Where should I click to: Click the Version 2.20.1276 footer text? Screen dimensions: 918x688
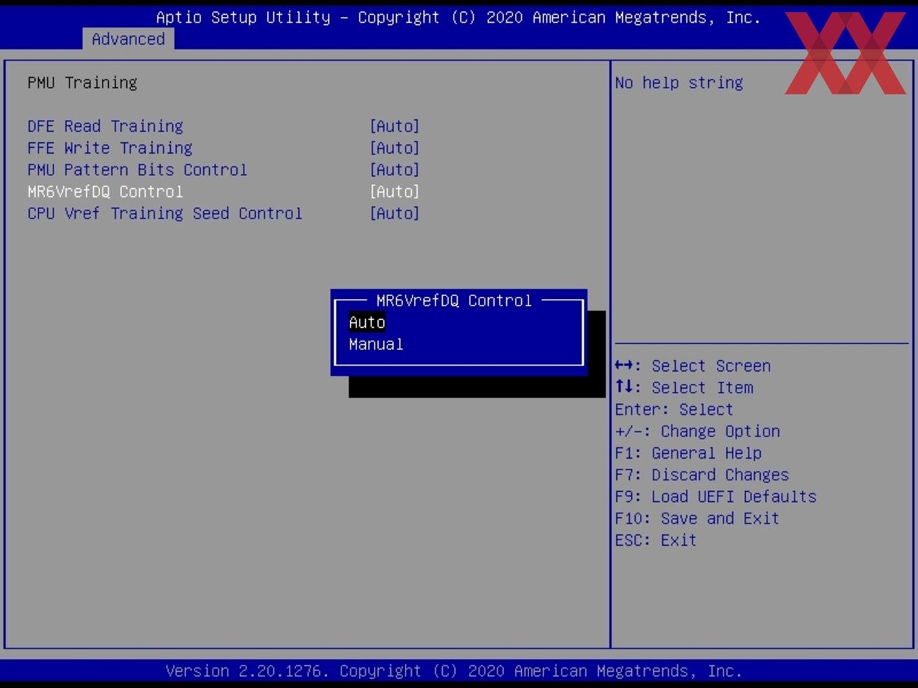pyautogui.click(x=454, y=671)
